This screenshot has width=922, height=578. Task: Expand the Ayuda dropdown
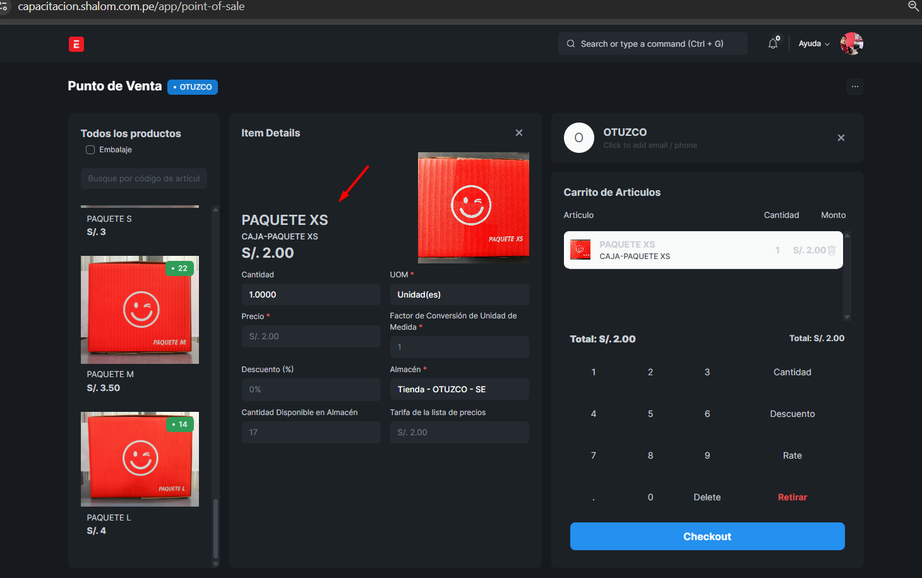coord(813,44)
